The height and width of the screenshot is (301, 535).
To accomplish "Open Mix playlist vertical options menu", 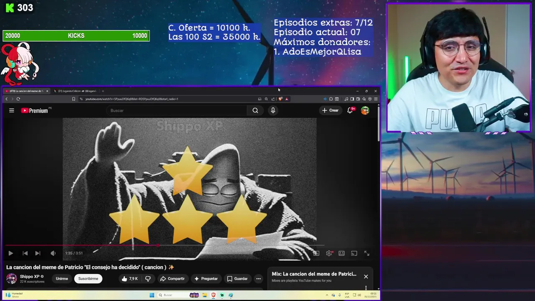I will [366, 288].
